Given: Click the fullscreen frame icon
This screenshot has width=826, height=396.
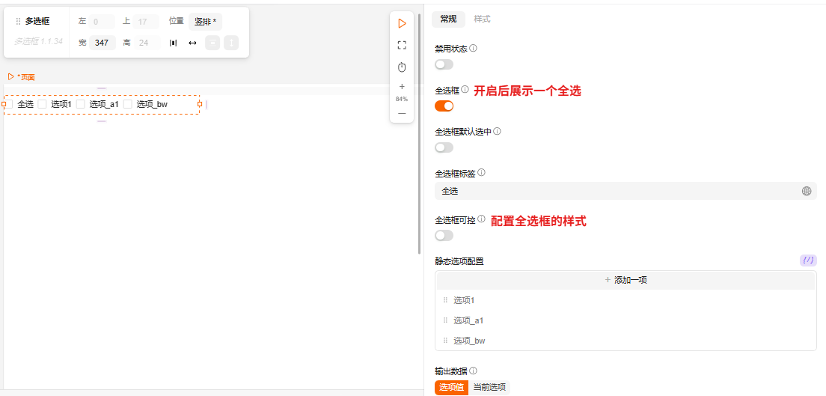Looking at the screenshot, I should coord(402,45).
